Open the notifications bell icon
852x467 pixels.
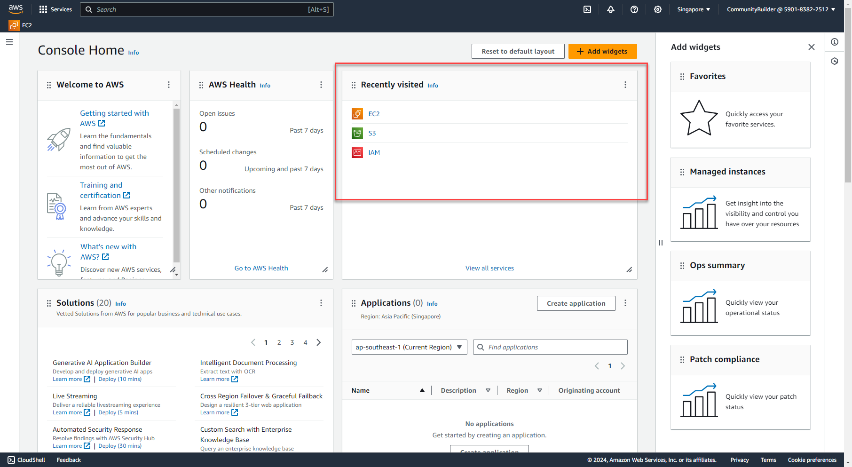610,9
